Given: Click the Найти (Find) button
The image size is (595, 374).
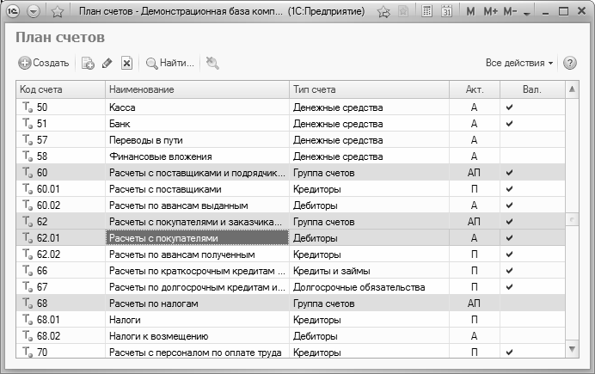Looking at the screenshot, I should [x=171, y=63].
